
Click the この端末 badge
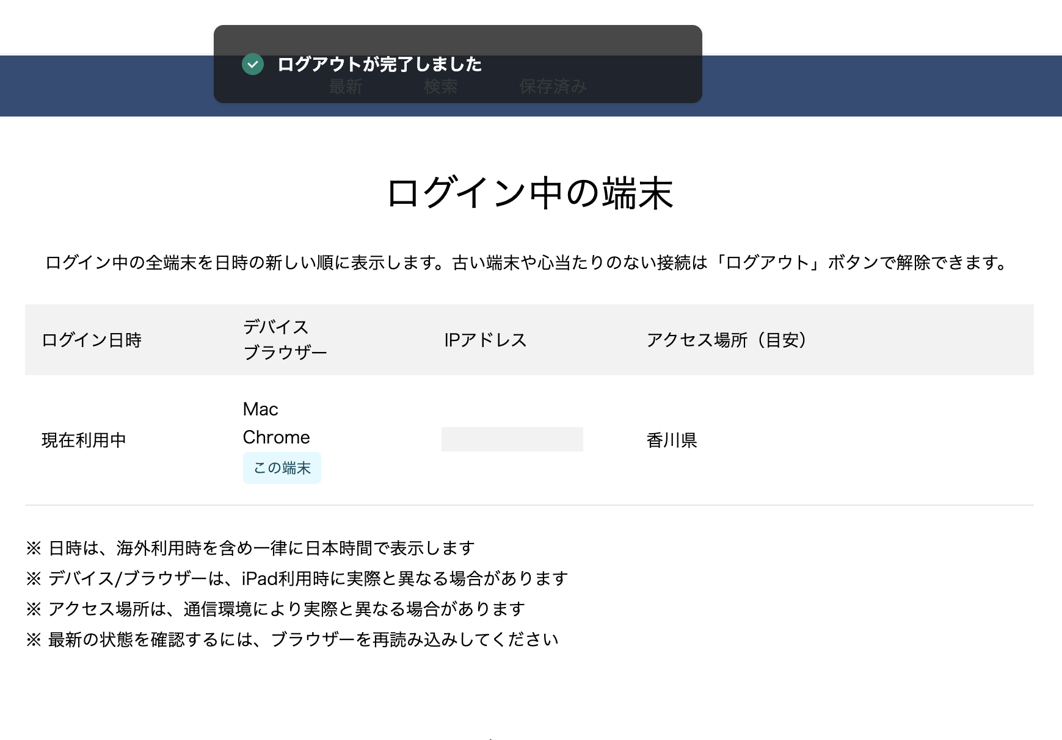(282, 467)
